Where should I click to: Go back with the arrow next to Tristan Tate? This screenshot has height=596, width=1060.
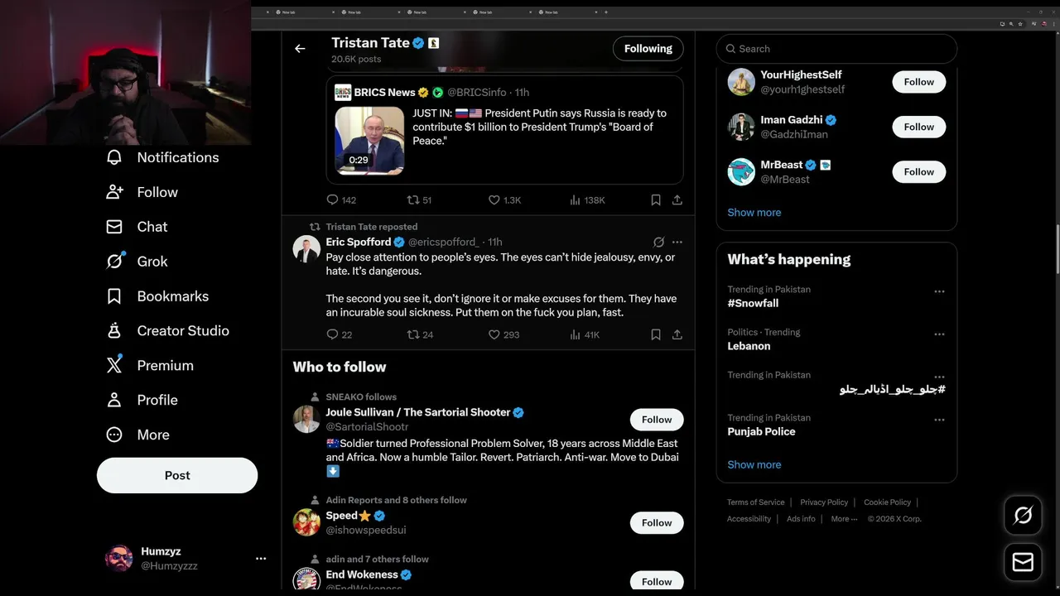tap(300, 49)
